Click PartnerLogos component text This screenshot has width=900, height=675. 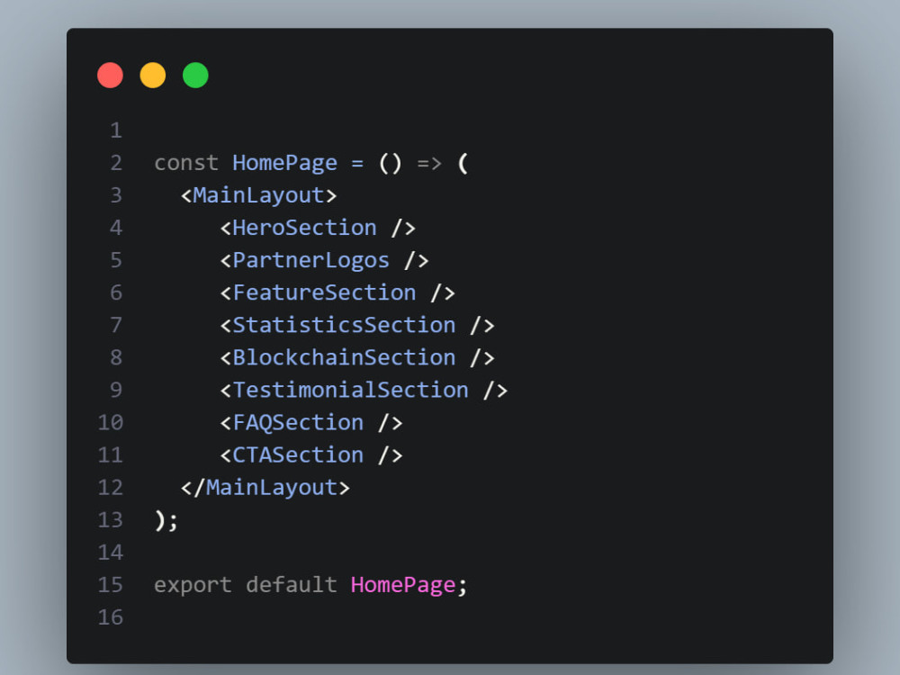310,261
